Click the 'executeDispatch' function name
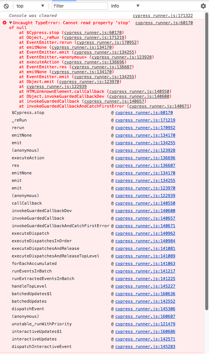Screen dimensions: 209x354 31,234
